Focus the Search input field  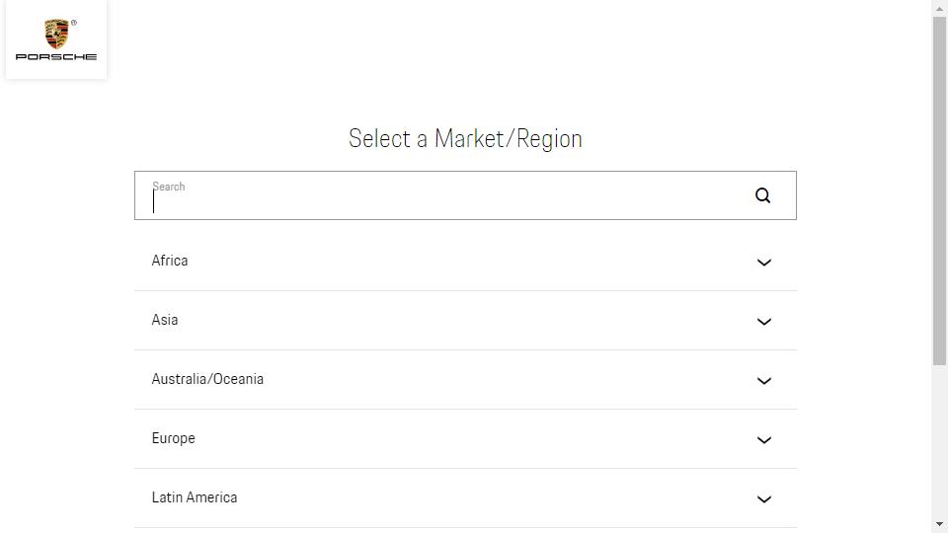pyautogui.click(x=465, y=195)
